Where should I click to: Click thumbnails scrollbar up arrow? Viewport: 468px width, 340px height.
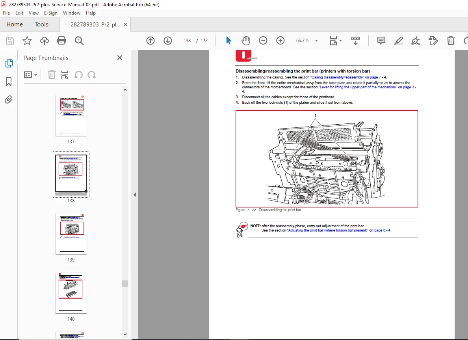(x=125, y=90)
